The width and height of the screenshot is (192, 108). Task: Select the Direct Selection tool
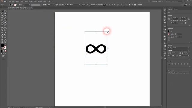point(5,11)
